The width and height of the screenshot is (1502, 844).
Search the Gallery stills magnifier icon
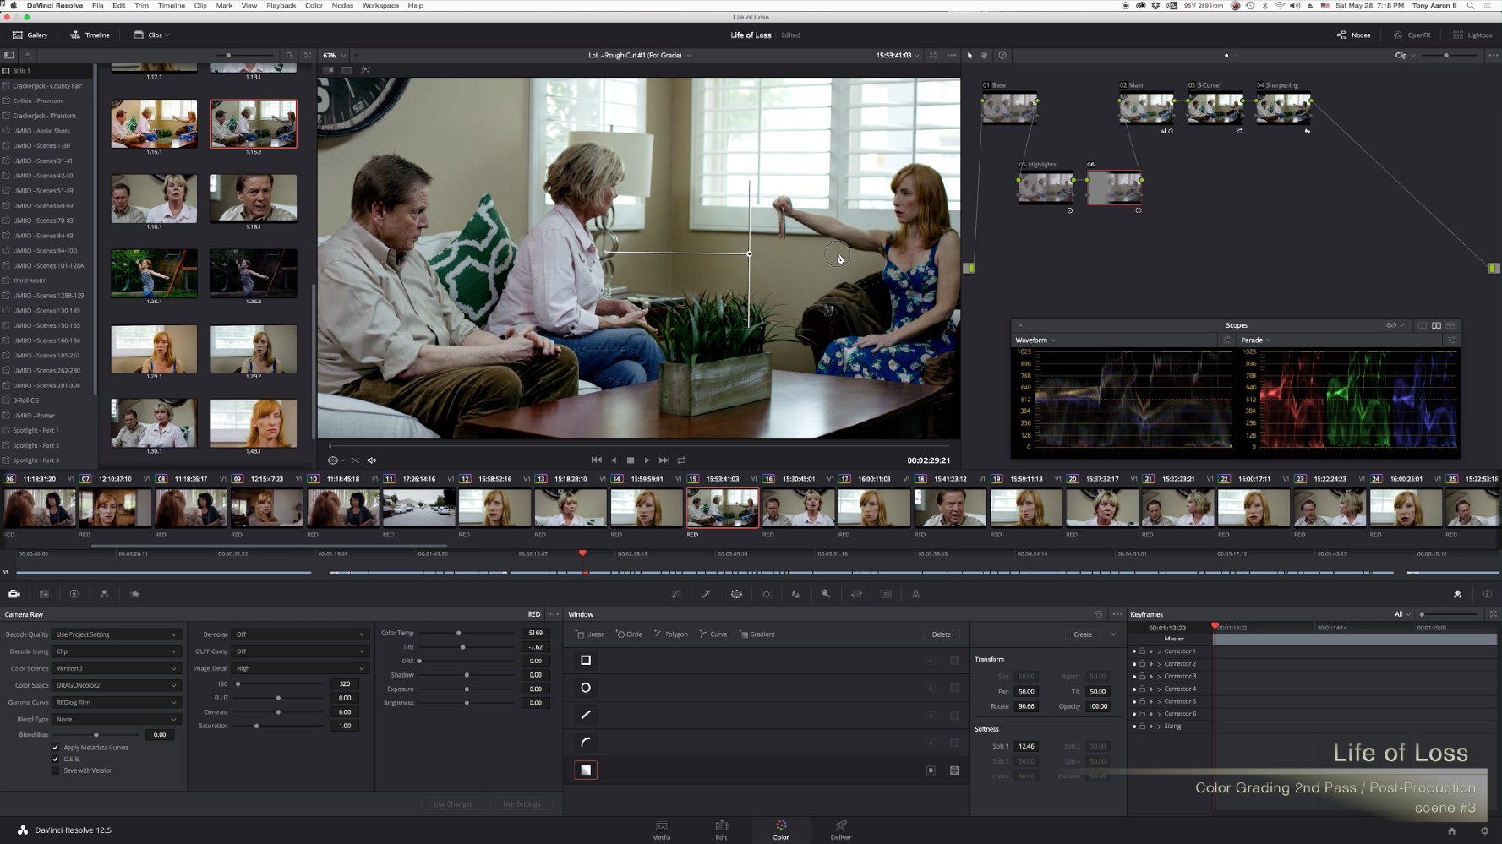(289, 56)
